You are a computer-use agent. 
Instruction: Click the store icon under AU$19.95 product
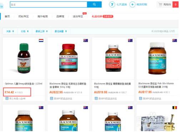96,99
